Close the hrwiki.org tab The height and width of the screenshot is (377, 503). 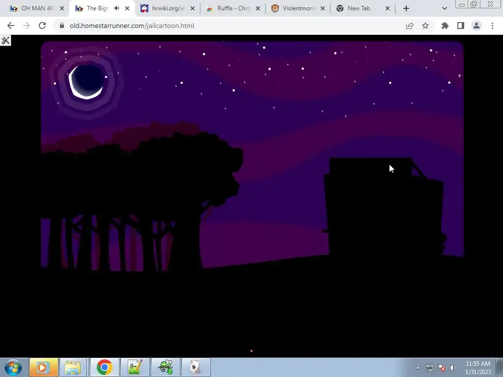click(x=193, y=8)
